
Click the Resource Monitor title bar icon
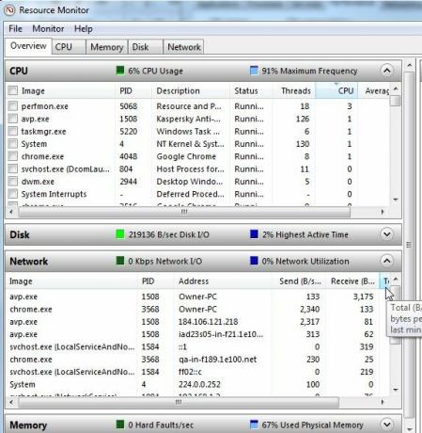click(x=9, y=10)
